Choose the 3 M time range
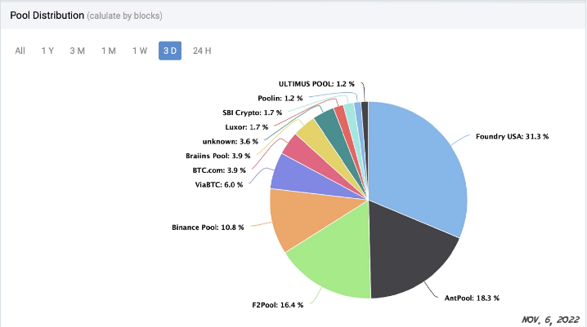587x327 pixels. (x=77, y=51)
